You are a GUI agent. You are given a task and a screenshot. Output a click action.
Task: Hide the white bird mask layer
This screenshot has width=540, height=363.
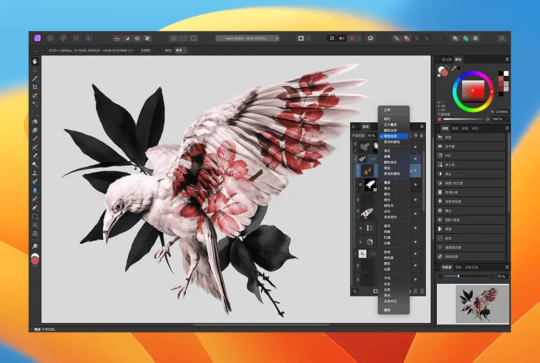pyautogui.click(x=415, y=185)
